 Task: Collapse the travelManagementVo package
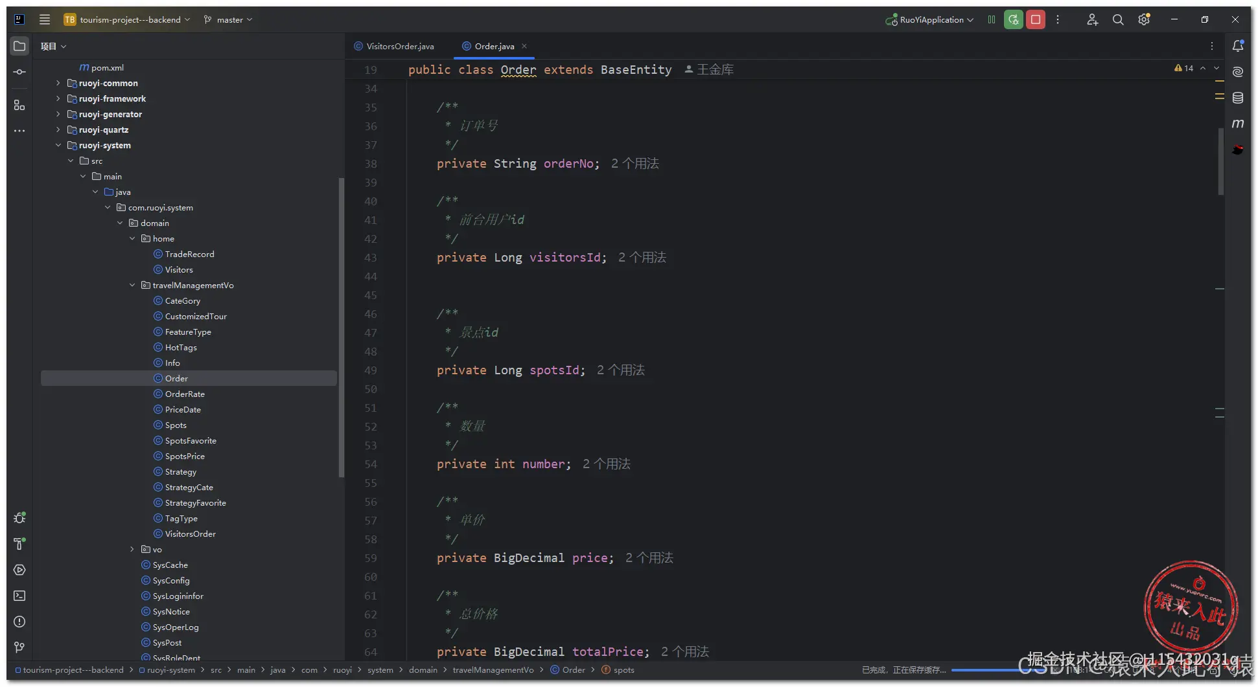tap(132, 285)
